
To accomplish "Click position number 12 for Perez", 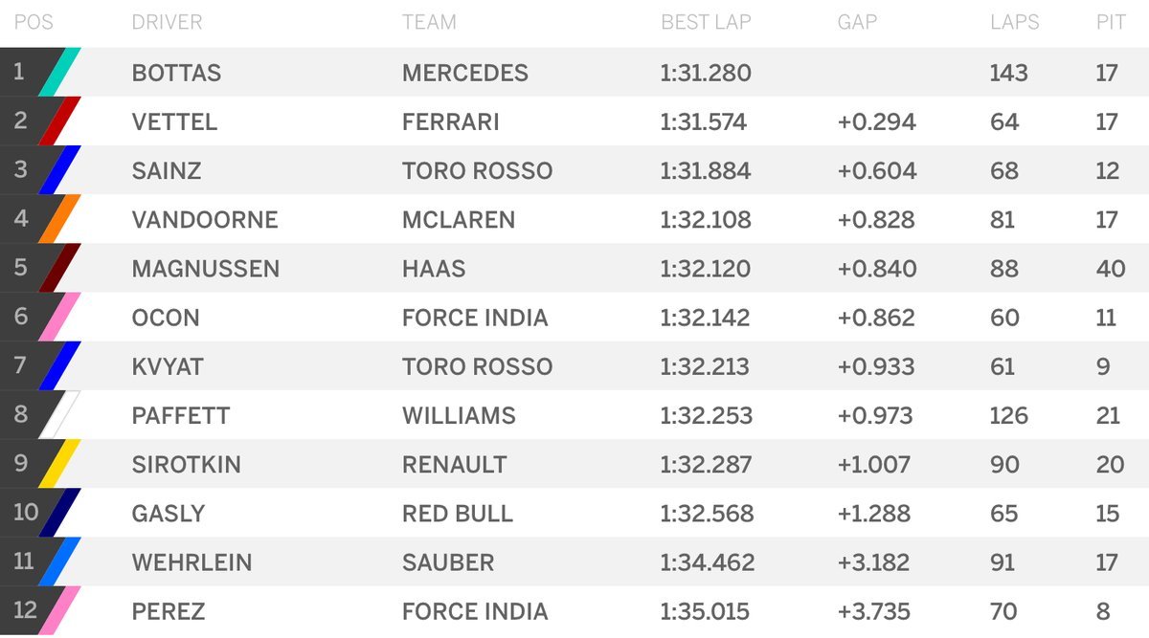I will tap(25, 609).
